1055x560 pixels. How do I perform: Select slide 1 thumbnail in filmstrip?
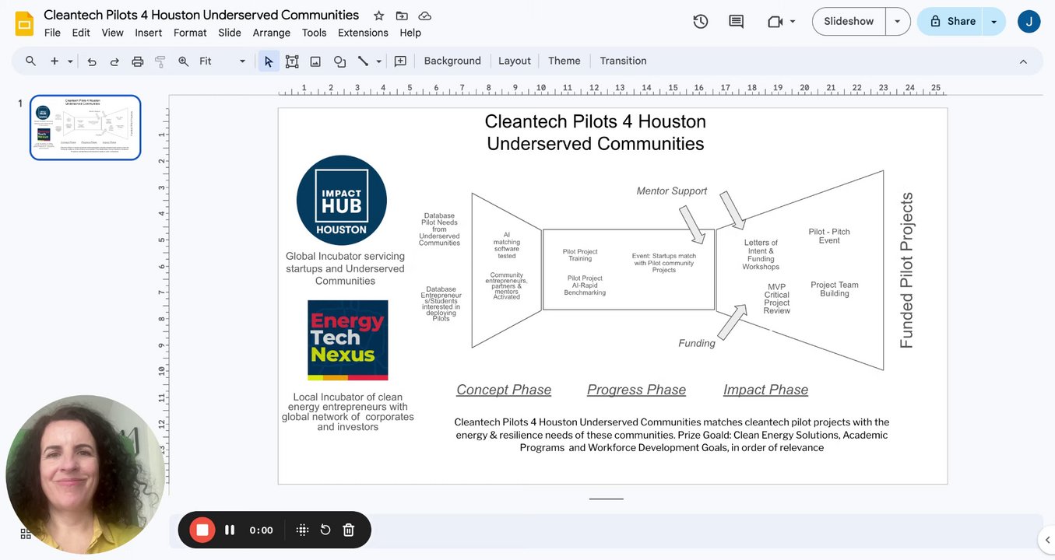86,128
